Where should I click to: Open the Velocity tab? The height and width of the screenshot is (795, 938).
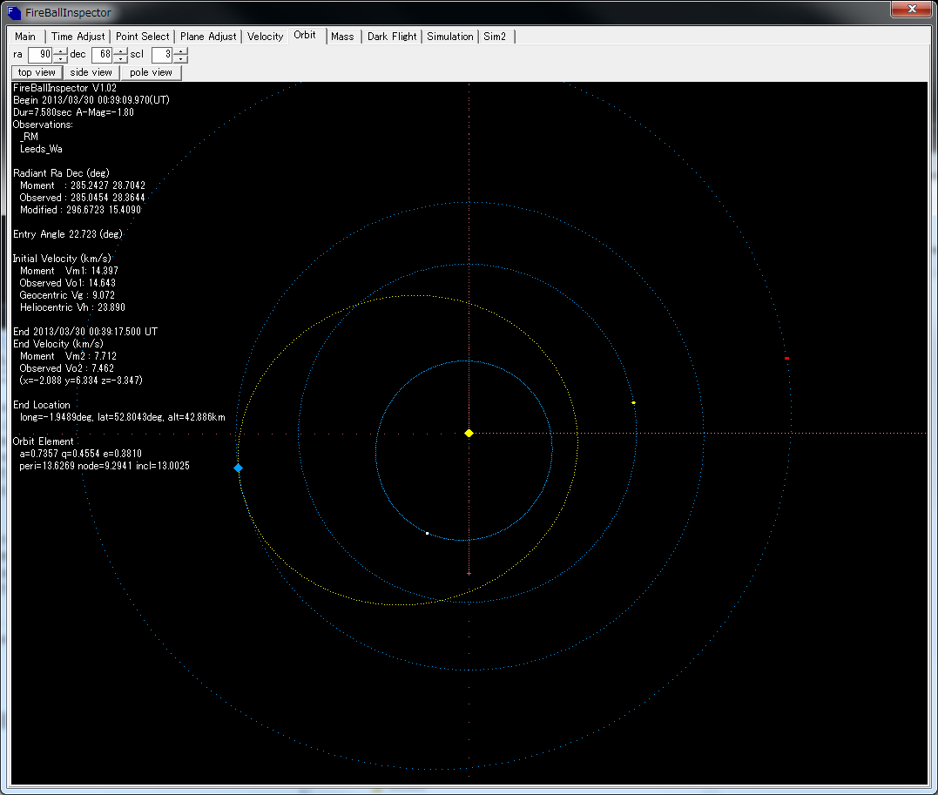(x=265, y=37)
